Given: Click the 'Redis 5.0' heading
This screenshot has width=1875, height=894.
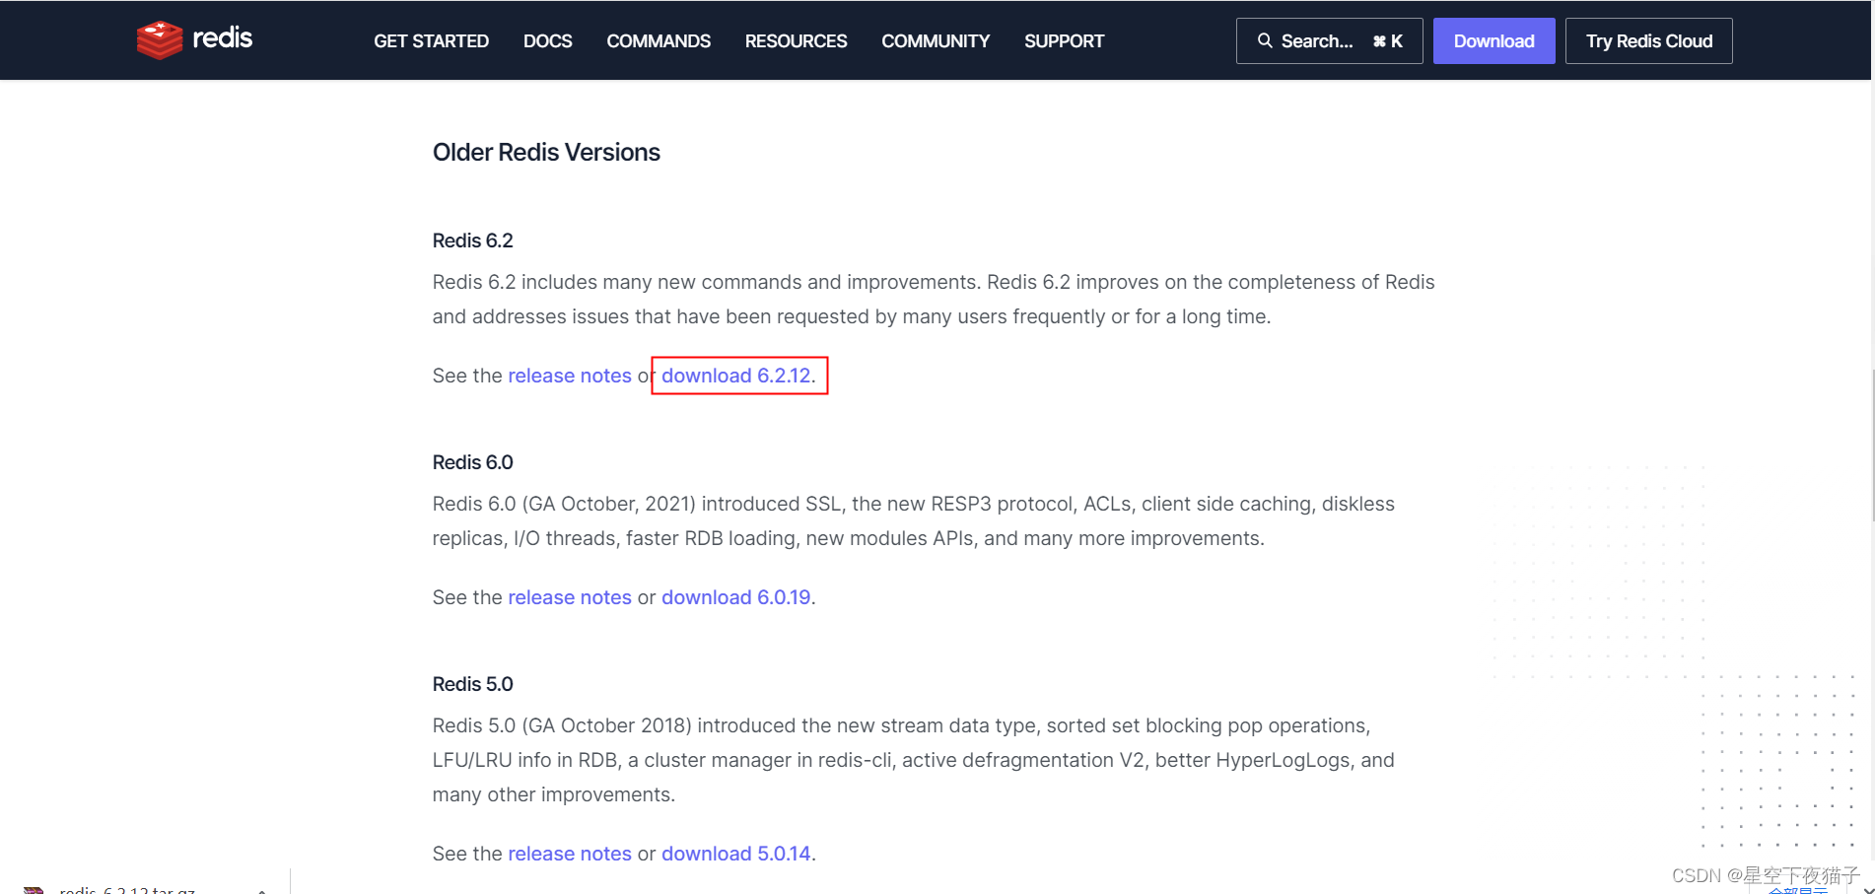Looking at the screenshot, I should click(472, 684).
